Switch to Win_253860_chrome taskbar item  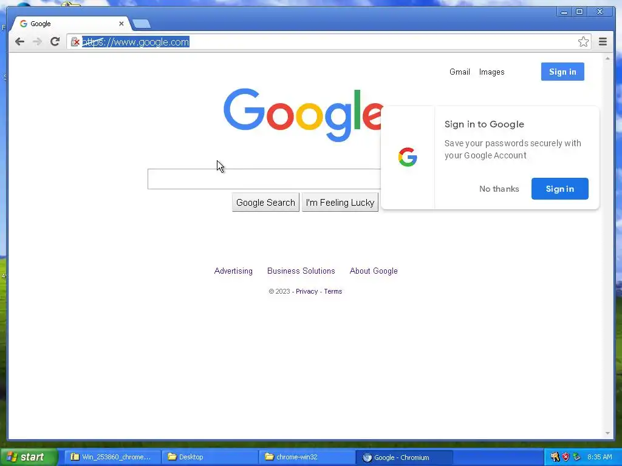pos(112,457)
